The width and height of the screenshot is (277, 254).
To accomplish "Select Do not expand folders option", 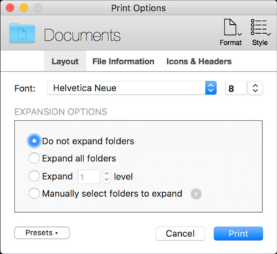I will click(x=34, y=141).
